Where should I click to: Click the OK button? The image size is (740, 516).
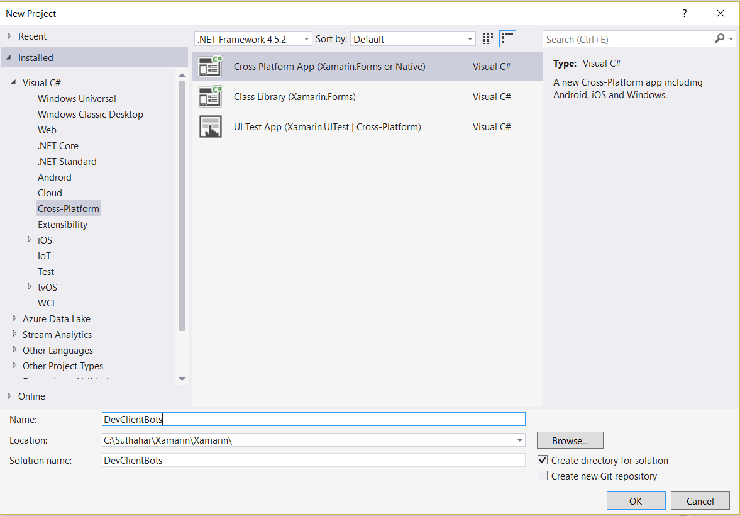tap(636, 501)
